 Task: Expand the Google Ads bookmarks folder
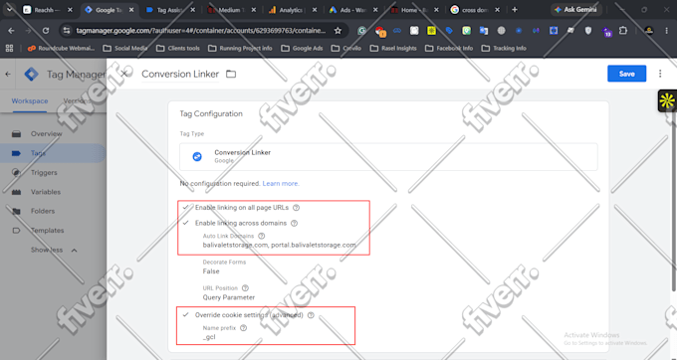point(302,49)
